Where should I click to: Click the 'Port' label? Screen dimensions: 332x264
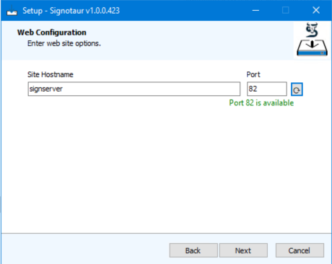(x=253, y=74)
